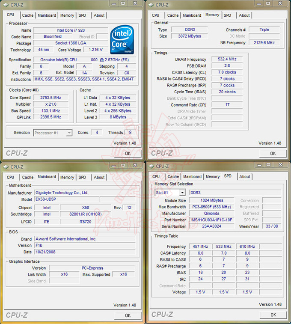Click OK in the CPU tab window

[x=128, y=154]
